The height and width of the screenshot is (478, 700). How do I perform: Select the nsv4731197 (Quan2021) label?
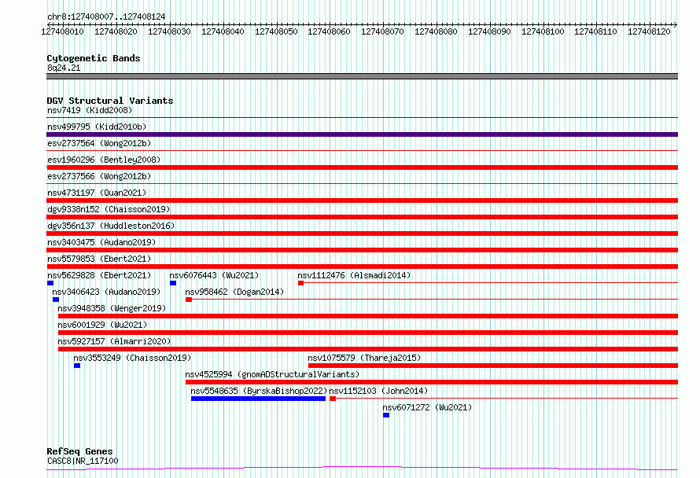pos(97,193)
